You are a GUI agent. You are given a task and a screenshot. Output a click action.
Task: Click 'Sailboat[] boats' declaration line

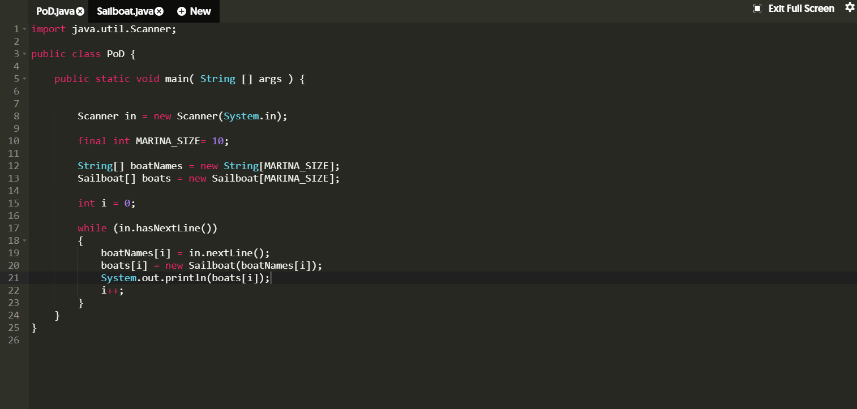pos(209,179)
